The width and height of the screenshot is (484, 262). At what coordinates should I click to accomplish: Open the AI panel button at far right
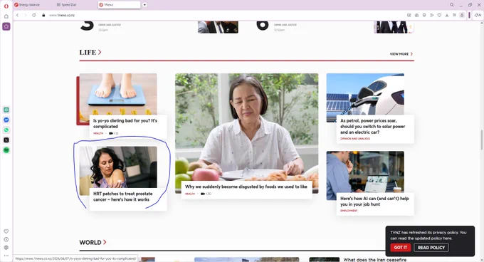478,15
